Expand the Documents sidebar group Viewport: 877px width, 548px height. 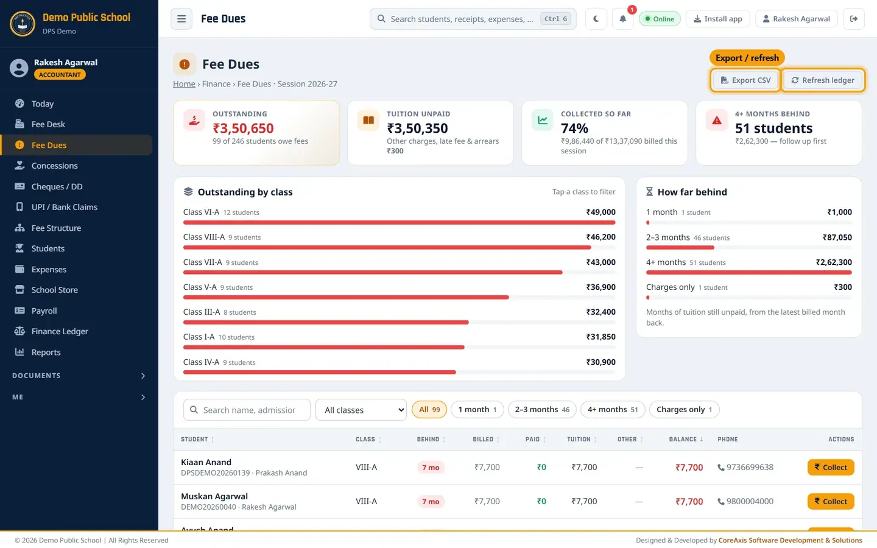pos(79,376)
